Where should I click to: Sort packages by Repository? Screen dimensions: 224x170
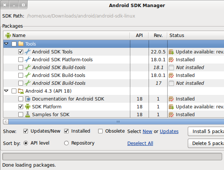67,143
